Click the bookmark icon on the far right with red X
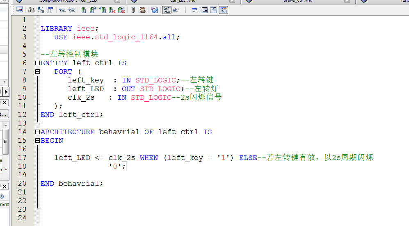409x226 pixels. click(x=121, y=10)
